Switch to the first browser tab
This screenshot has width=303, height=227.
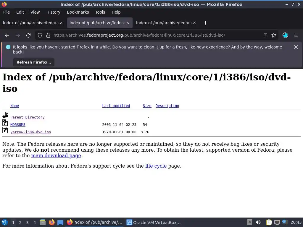tap(30, 23)
